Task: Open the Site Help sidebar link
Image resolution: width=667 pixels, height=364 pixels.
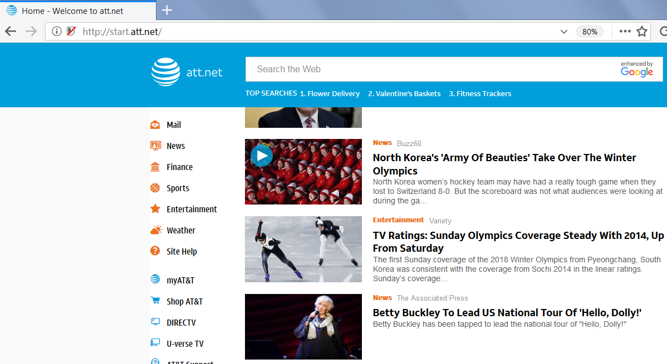Action: tap(182, 251)
